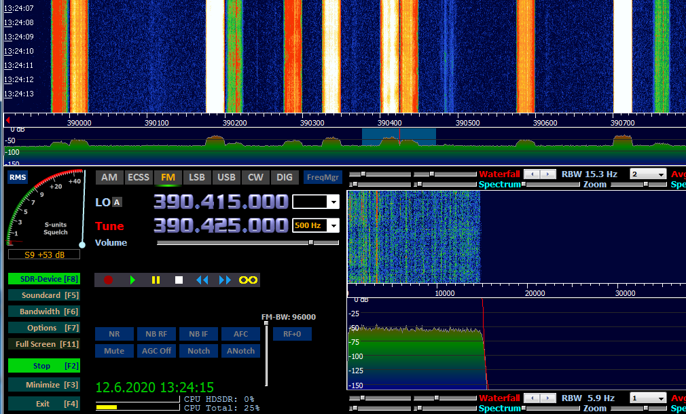Click the S9 +53 dB signal readout
This screenshot has height=414, width=686.
(44, 255)
